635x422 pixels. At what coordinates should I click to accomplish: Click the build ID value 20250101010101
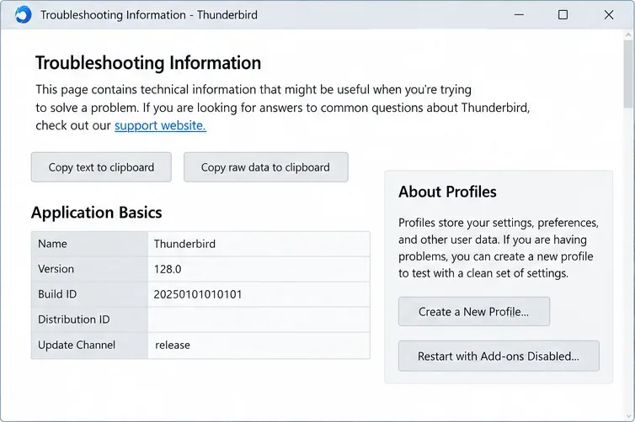point(198,294)
